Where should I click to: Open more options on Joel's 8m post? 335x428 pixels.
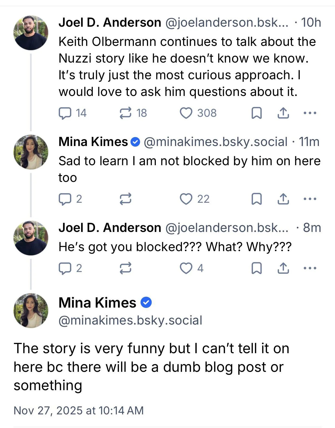pos(310,268)
